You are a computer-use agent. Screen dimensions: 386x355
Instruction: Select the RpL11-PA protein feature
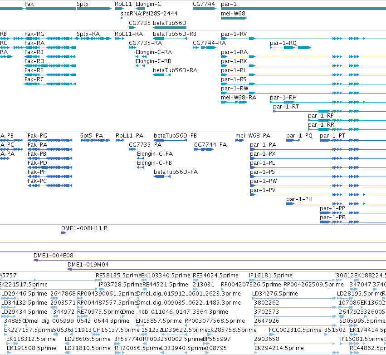[x=120, y=140]
